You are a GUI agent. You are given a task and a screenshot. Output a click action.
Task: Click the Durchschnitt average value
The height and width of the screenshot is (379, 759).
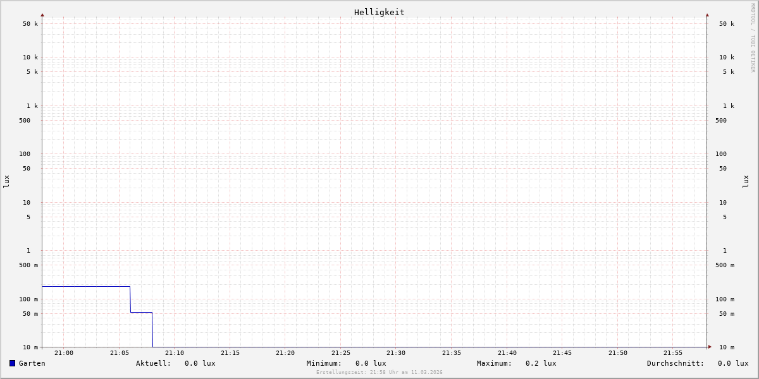[x=732, y=363]
